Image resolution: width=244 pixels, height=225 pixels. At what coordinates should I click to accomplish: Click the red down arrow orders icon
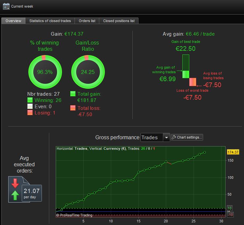tap(15, 183)
